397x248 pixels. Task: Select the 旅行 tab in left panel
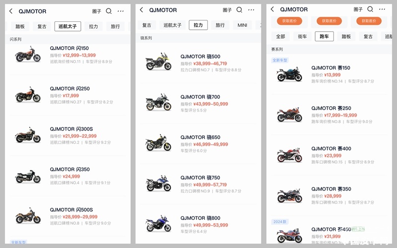[x=115, y=26]
